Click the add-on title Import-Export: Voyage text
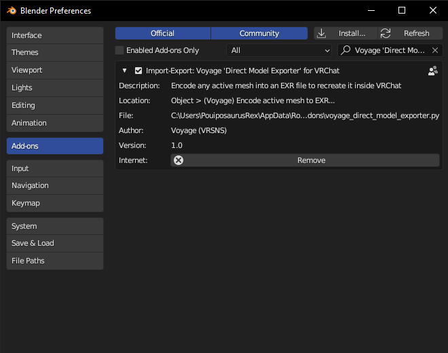Viewport: 448px width, 353px height. (242, 71)
